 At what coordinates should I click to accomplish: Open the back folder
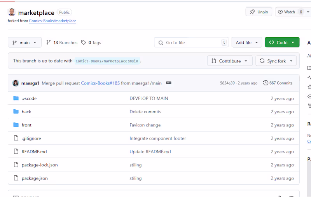pos(26,112)
